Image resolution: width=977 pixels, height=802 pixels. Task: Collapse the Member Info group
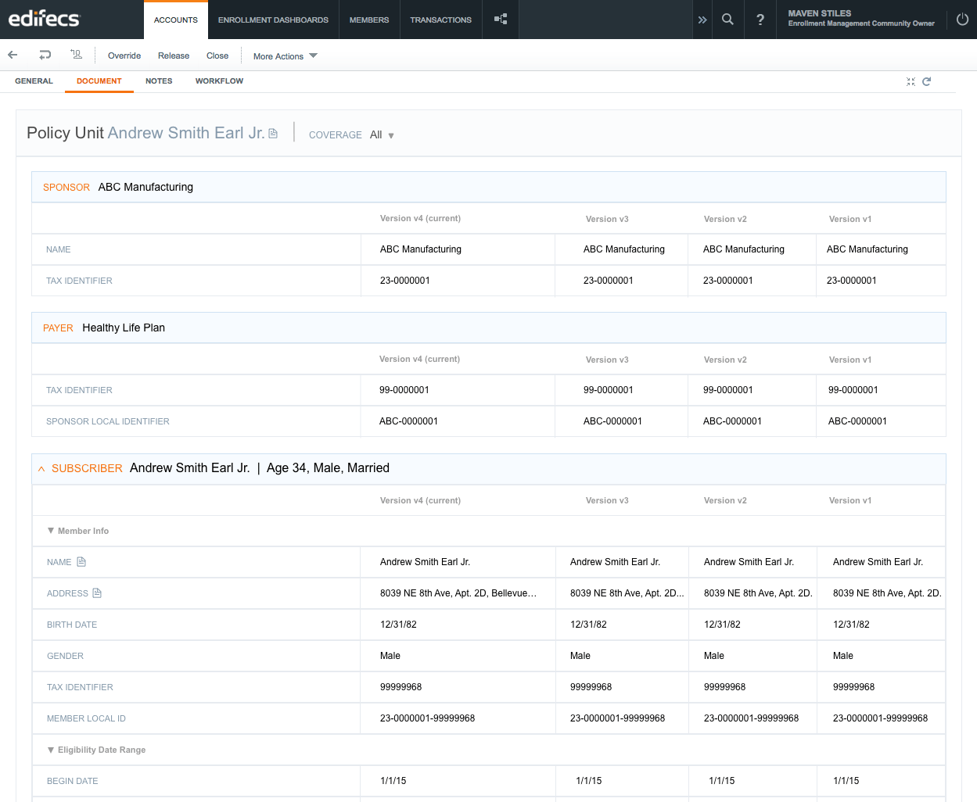pyautogui.click(x=51, y=531)
